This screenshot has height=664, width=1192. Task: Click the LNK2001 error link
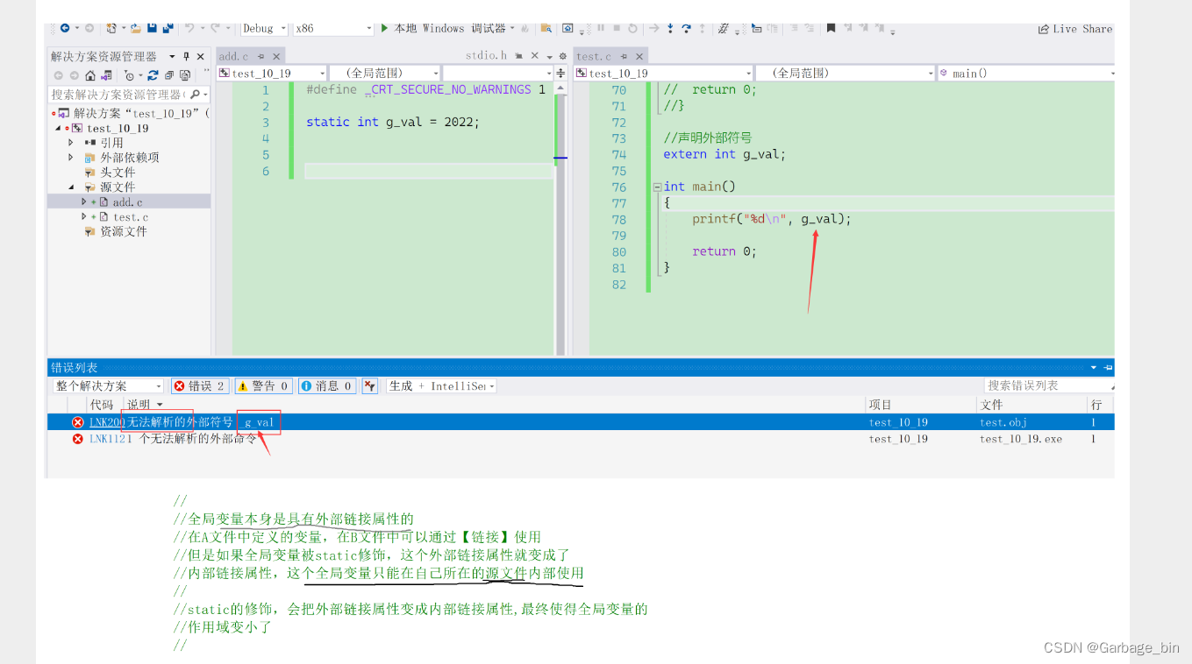click(105, 421)
